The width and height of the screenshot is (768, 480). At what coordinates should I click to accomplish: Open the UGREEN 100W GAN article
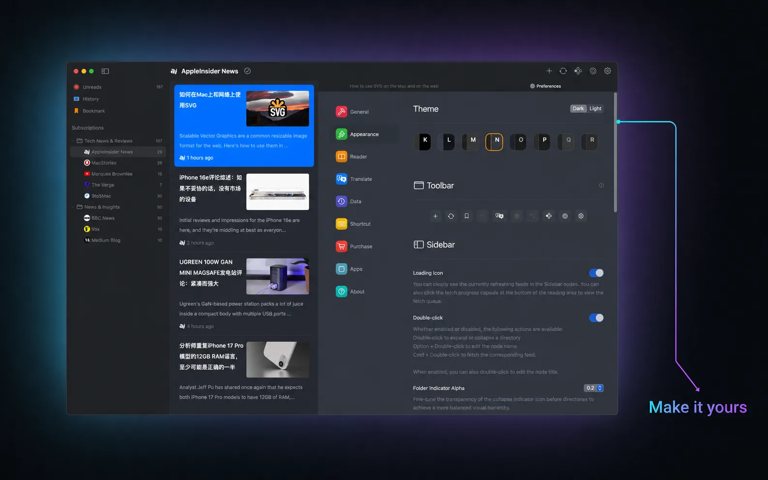click(x=244, y=294)
